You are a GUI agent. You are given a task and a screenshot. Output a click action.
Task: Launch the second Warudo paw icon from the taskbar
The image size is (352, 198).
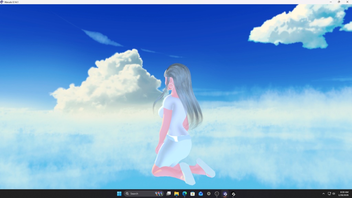pyautogui.click(x=233, y=194)
